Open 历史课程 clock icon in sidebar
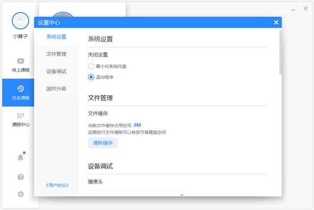This screenshot has width=314, height=210. coord(20,89)
